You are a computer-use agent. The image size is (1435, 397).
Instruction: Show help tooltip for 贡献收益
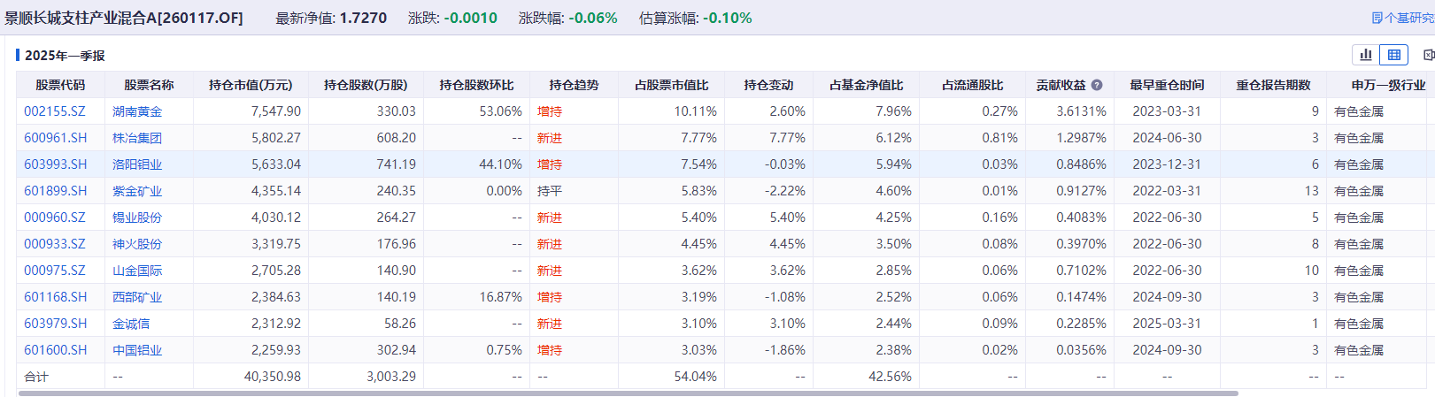(1097, 85)
